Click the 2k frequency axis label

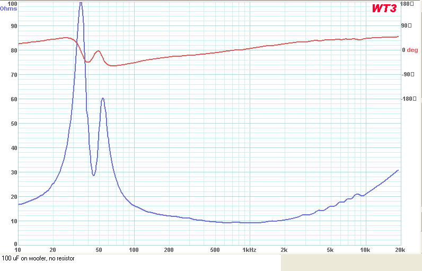[284, 250]
